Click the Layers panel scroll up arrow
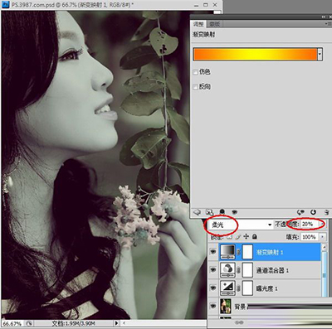The width and height of the screenshot is (332, 329). 325,248
